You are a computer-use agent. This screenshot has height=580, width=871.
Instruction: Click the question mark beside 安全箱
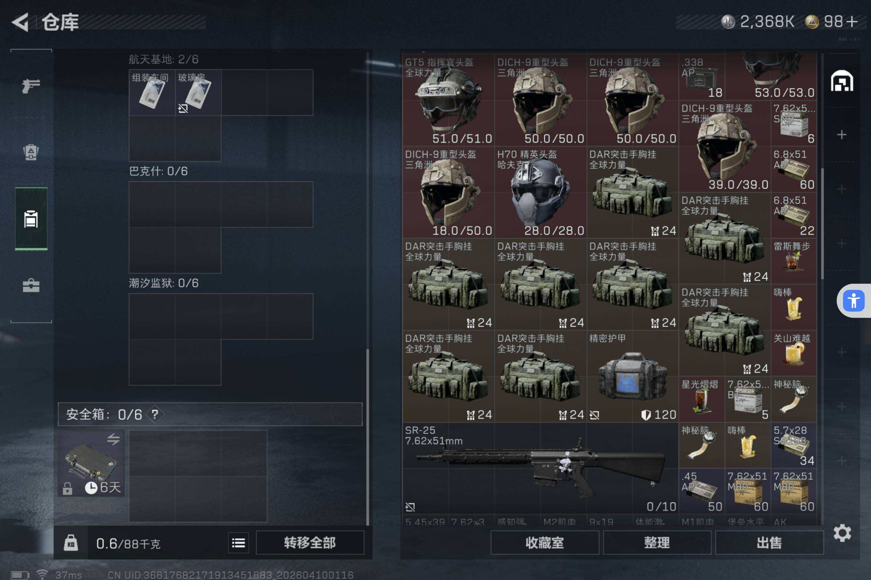(x=155, y=414)
